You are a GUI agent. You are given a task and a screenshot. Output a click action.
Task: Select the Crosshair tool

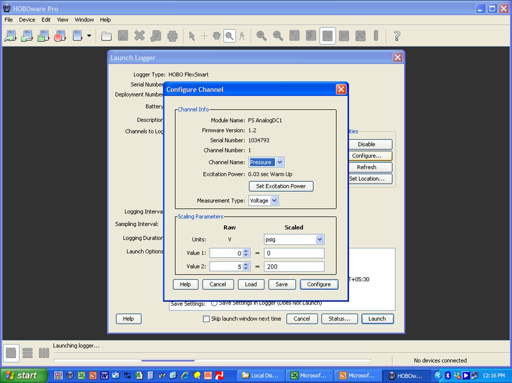click(204, 35)
